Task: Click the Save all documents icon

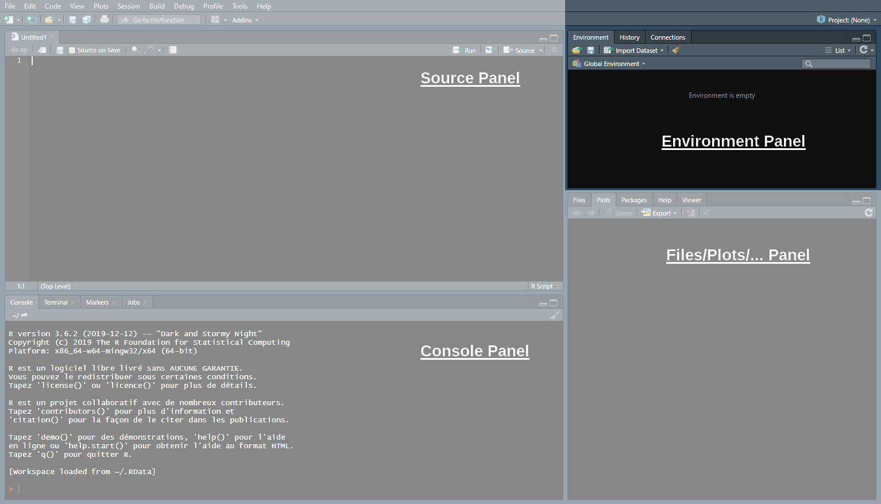Action: [86, 20]
